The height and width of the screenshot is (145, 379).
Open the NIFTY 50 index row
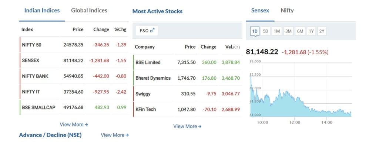(x=74, y=45)
